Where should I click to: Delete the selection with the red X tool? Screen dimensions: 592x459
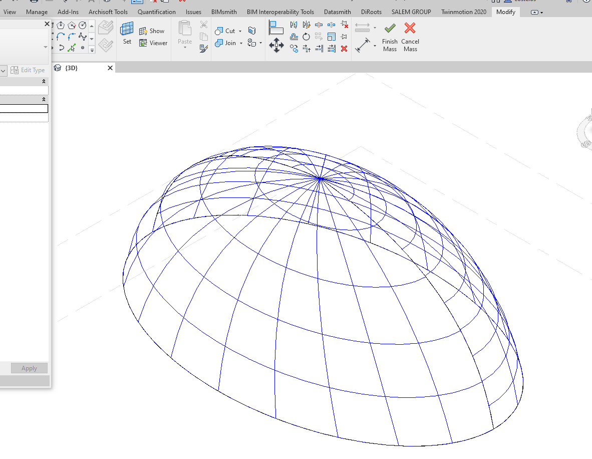(x=344, y=49)
